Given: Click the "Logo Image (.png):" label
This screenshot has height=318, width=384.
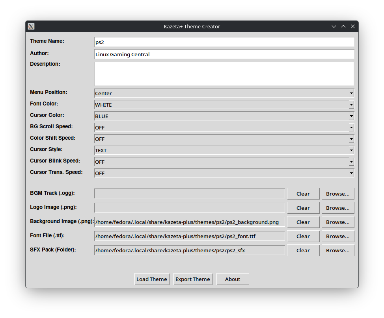Looking at the screenshot, I should [x=53, y=207].
